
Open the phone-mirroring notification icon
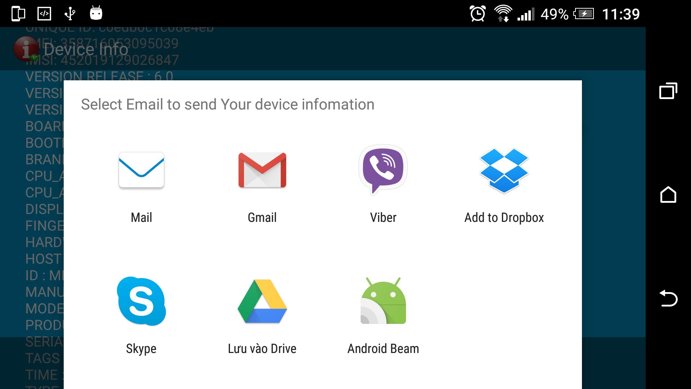pyautogui.click(x=18, y=14)
